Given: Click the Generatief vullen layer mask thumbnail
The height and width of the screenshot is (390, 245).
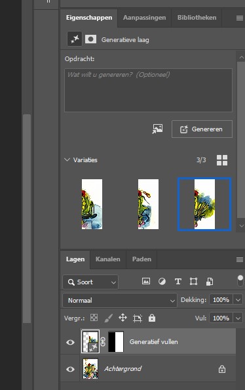Looking at the screenshot, I should 116,341.
